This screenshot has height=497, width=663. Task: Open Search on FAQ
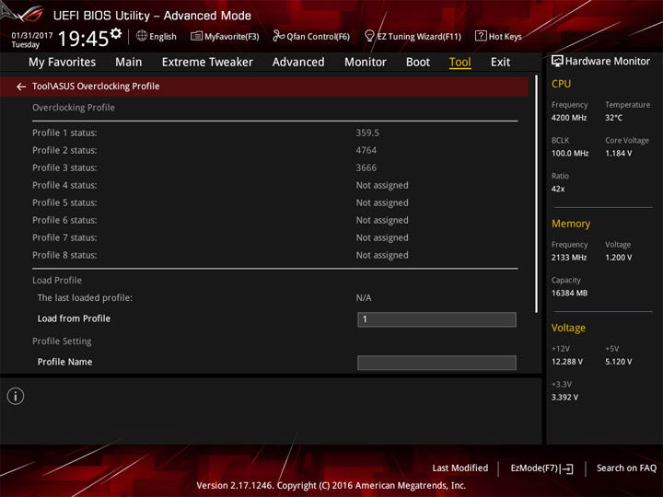point(626,468)
